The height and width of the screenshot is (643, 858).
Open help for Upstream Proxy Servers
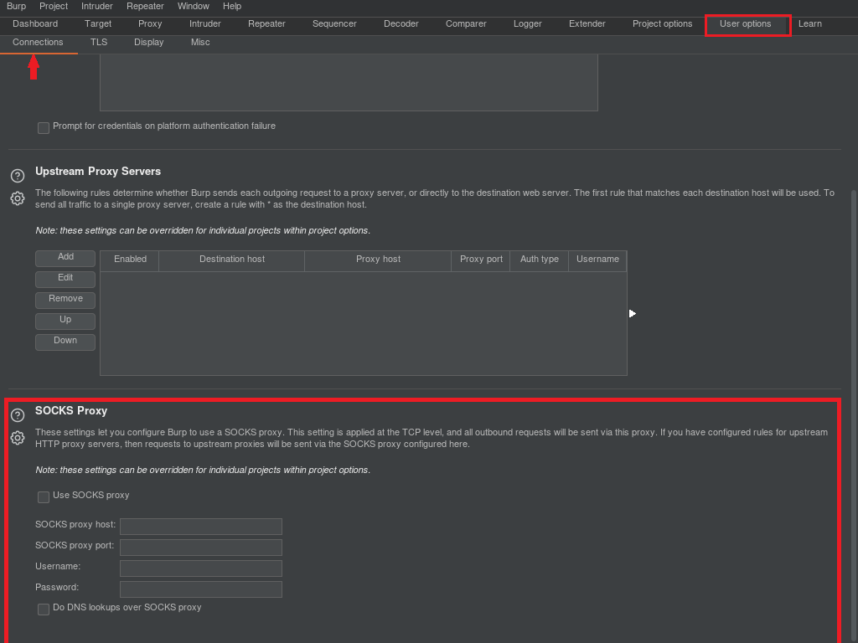(x=18, y=176)
